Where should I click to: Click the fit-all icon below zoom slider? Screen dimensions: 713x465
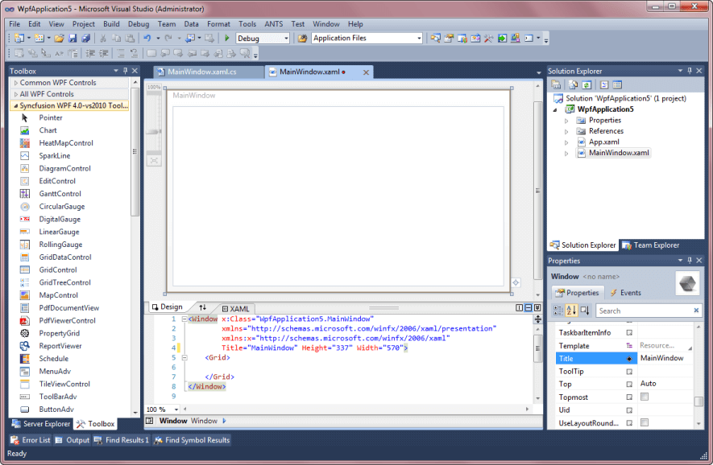154,161
